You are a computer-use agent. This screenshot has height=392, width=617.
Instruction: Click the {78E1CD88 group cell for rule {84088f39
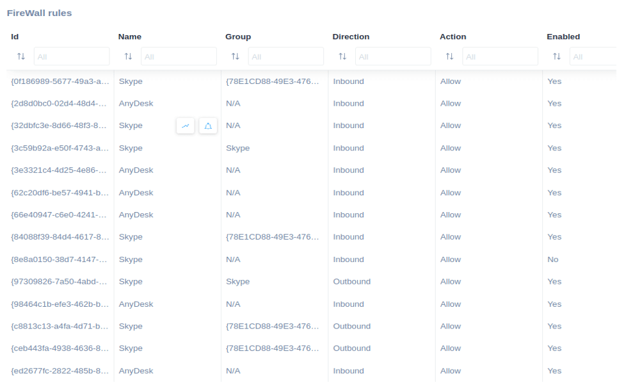[x=272, y=237]
